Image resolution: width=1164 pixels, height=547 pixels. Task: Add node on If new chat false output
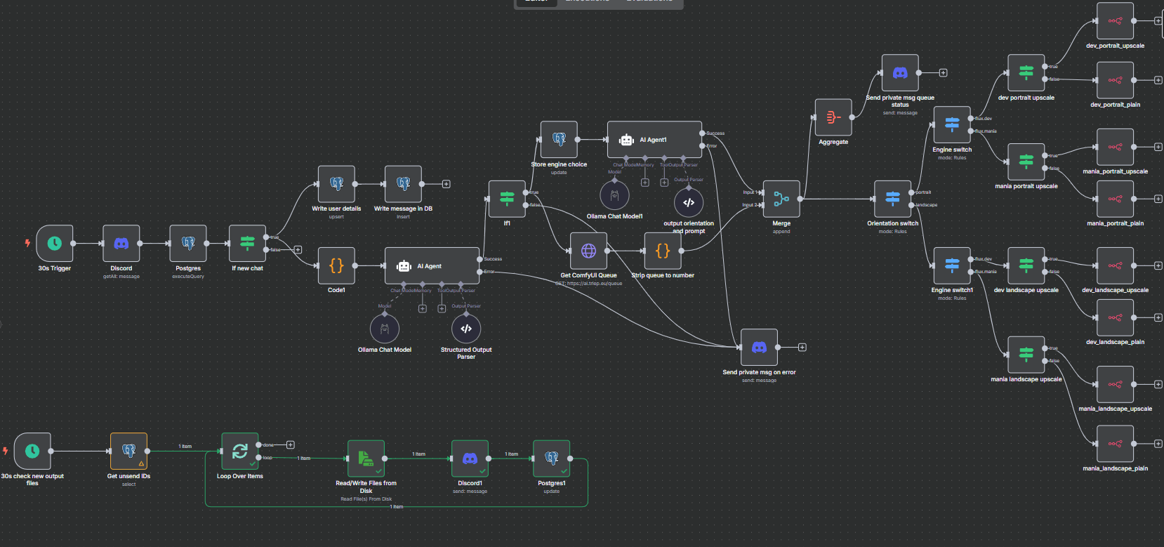coord(298,249)
